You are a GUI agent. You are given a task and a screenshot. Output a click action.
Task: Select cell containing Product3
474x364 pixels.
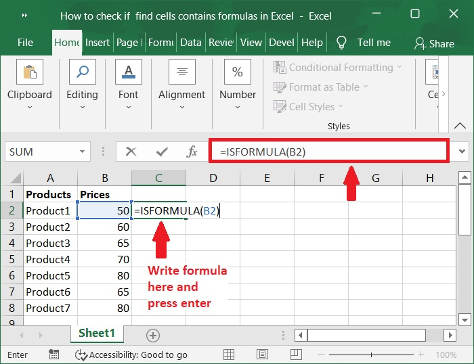click(51, 243)
